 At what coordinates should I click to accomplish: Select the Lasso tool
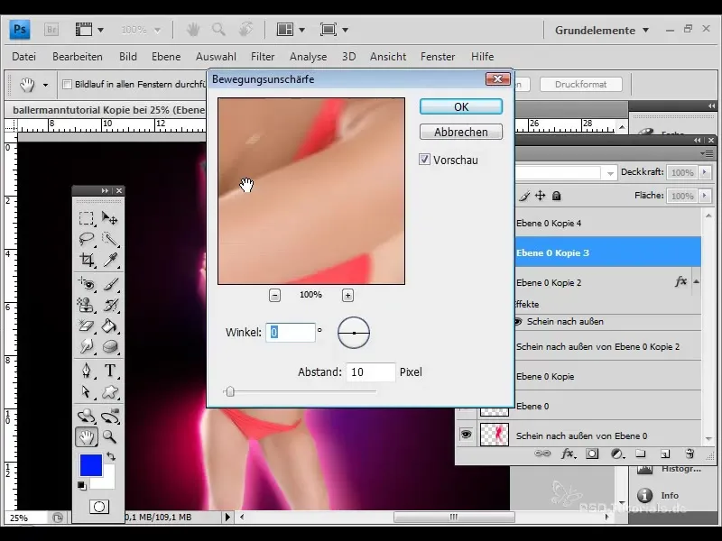pos(86,239)
